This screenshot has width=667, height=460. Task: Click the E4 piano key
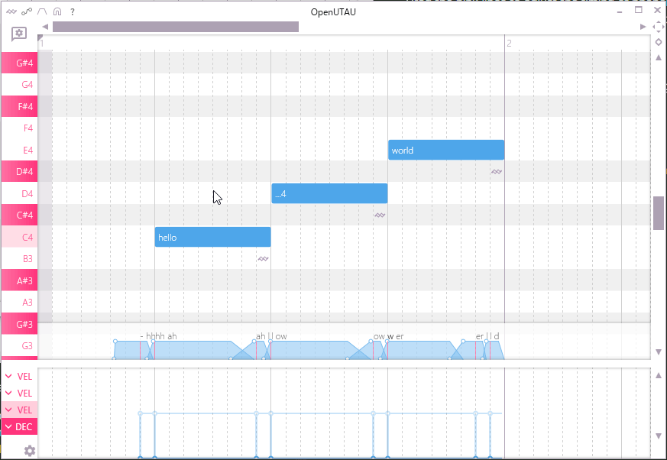(19, 151)
